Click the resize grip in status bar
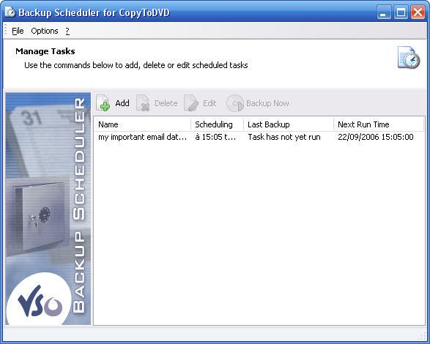This screenshot has height=344, width=430. 421,335
